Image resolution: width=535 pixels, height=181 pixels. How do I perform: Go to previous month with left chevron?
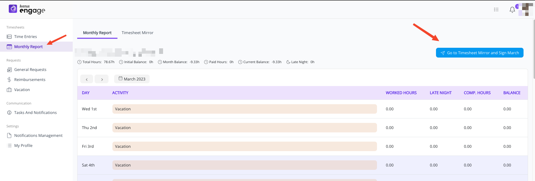pyautogui.click(x=87, y=79)
